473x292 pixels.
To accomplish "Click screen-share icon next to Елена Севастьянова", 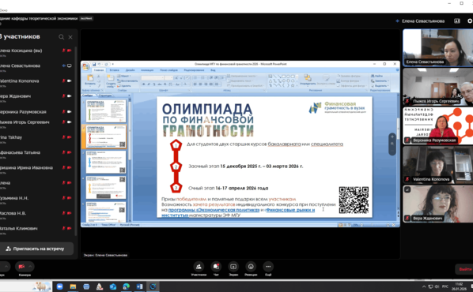I will click(x=69, y=66).
